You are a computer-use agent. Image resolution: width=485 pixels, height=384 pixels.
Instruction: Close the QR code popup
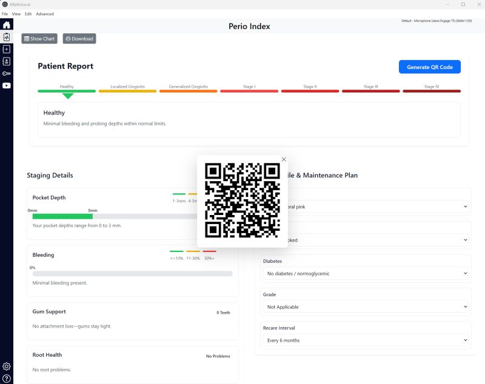[284, 159]
